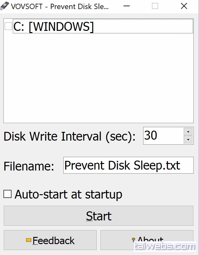The width and height of the screenshot is (199, 255).
Task: Enable the Auto-start at startup checkbox
Action: tap(7, 194)
